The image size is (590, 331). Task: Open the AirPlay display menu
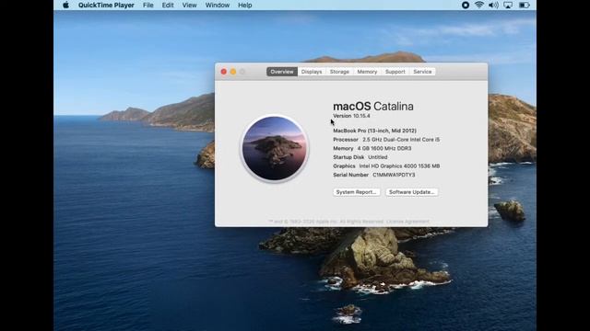pos(508,5)
